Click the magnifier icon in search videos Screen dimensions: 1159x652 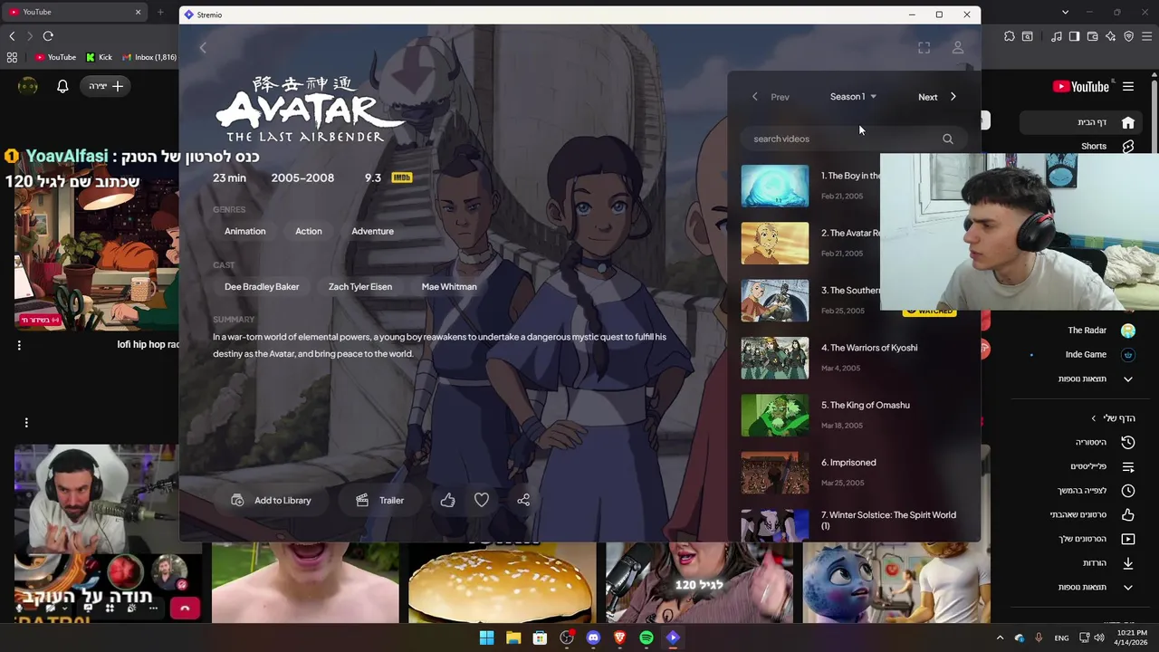click(947, 139)
